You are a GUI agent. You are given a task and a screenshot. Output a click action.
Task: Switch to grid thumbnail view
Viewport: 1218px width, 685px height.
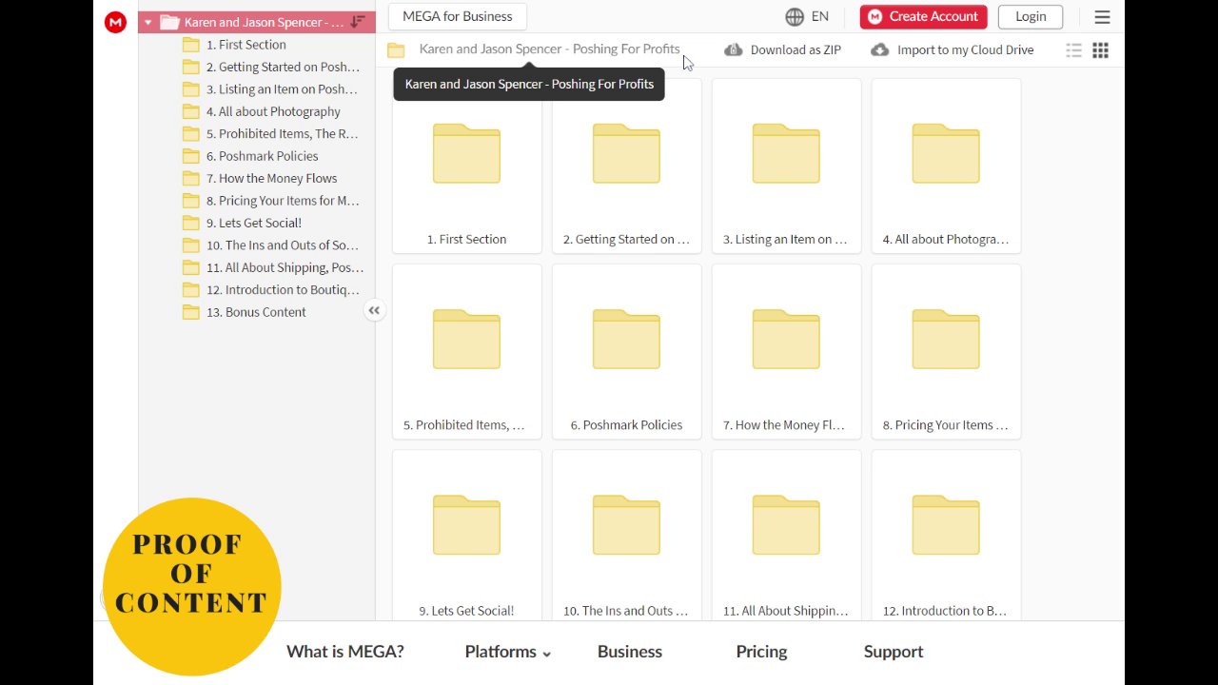pos(1100,50)
